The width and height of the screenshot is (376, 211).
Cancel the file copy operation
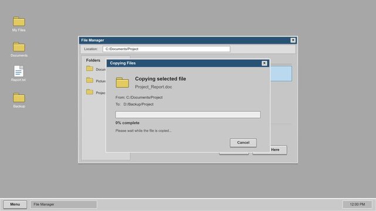point(243,143)
